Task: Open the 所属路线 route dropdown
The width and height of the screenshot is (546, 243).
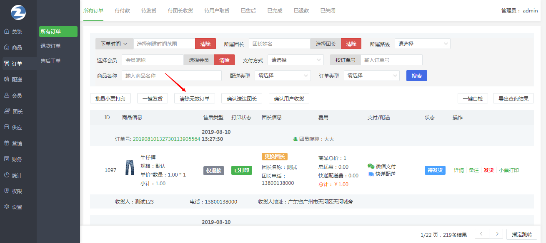Action: pos(422,44)
